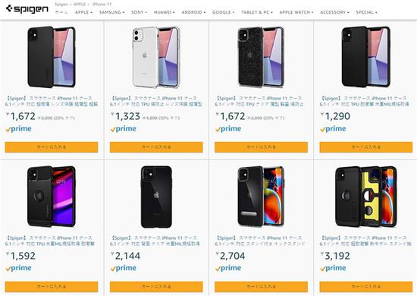Add the ¥1,323 clear case to cart
Viewport: 417px width, 296px height.
(x=156, y=147)
